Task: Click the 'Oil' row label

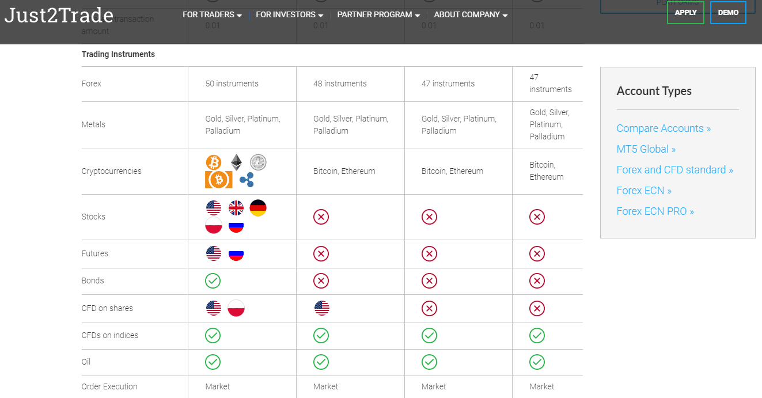Action: [86, 362]
